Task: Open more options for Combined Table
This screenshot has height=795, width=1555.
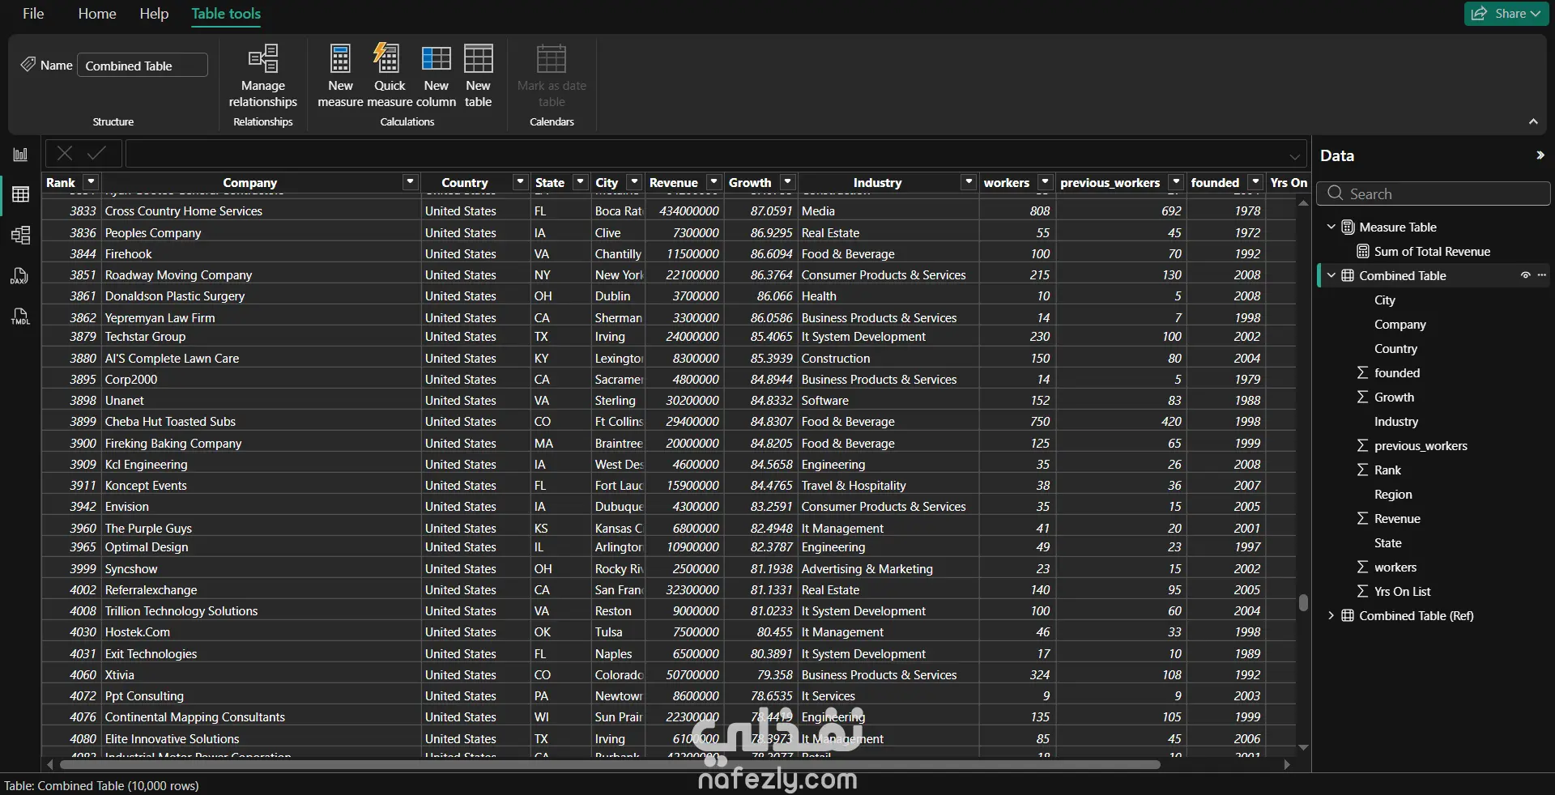Action: point(1542,275)
